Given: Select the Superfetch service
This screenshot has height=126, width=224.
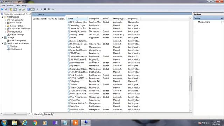Looking at the screenshot, I should [104, 66].
